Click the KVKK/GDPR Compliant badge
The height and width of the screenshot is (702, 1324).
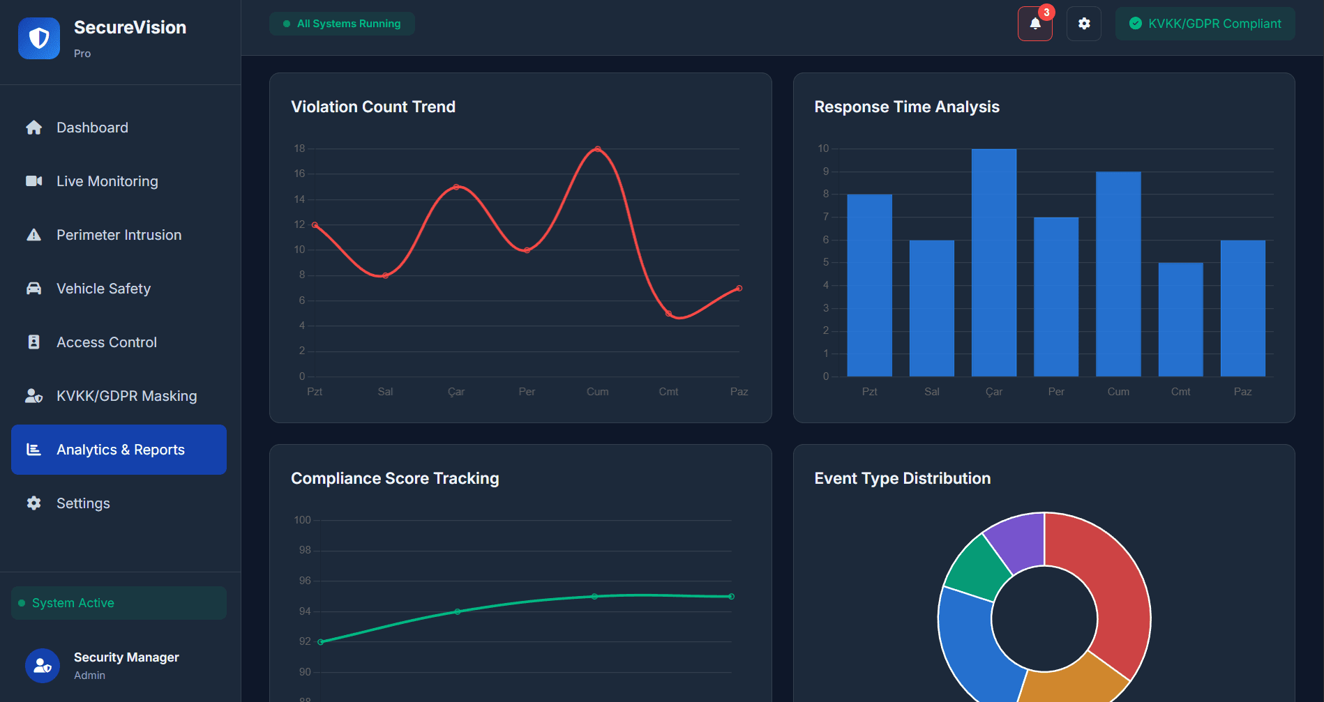(1205, 24)
